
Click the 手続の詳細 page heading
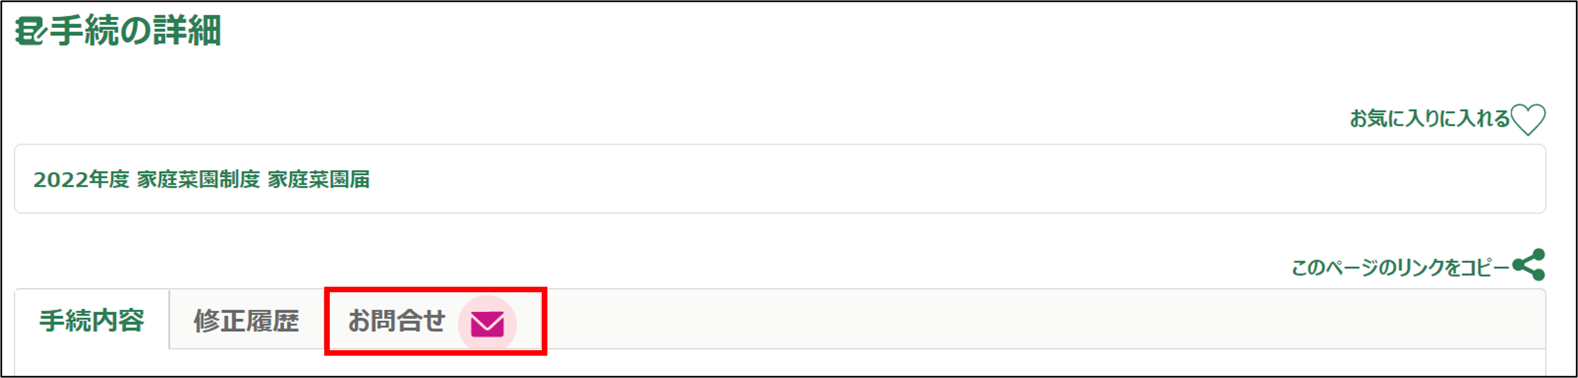[135, 31]
